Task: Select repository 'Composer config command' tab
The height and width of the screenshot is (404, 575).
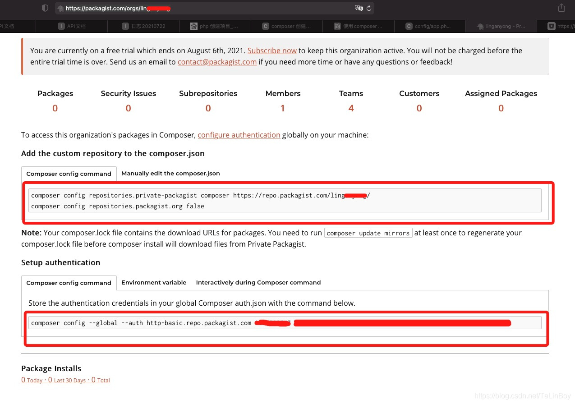Action: point(69,174)
